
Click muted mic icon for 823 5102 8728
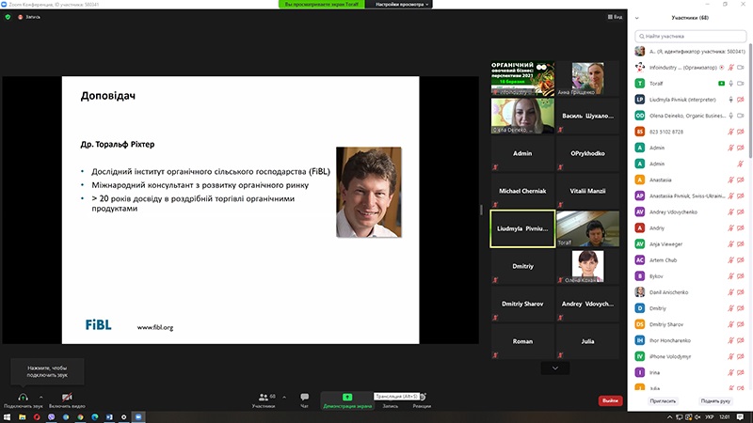(731, 132)
